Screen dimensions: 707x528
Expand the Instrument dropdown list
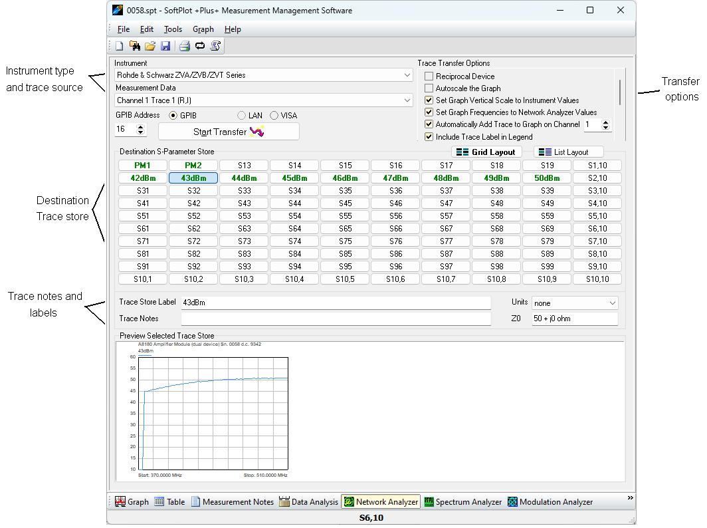click(407, 75)
